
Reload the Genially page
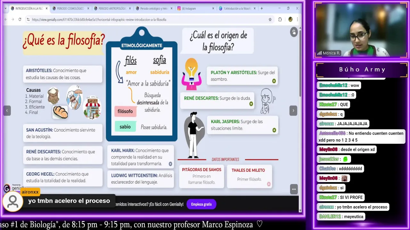pos(20,19)
